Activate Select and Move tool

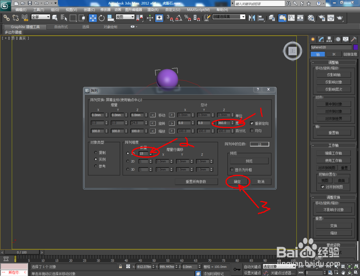93,18
